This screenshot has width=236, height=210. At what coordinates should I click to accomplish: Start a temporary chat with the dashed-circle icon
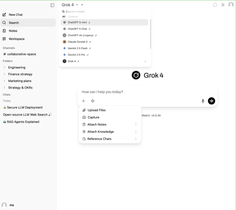pyautogui.click(x=215, y=5)
